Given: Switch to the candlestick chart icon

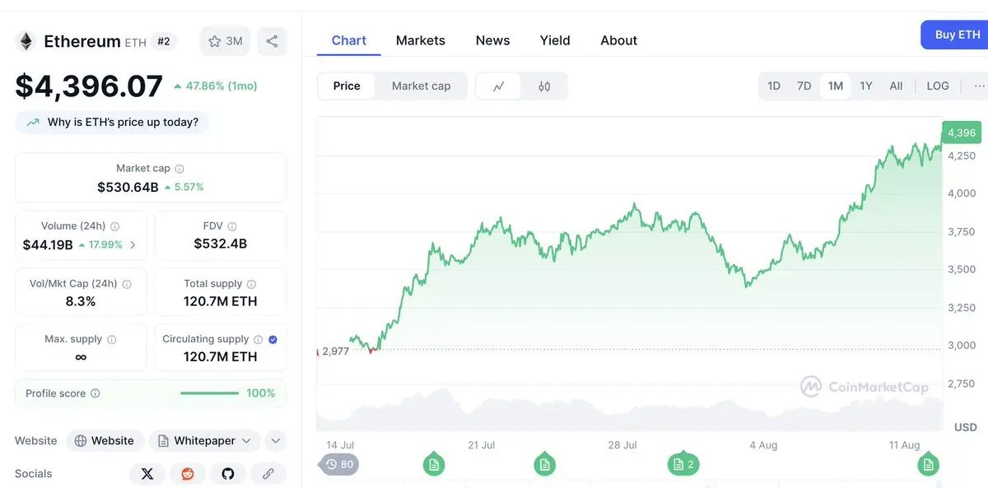Looking at the screenshot, I should coord(544,86).
